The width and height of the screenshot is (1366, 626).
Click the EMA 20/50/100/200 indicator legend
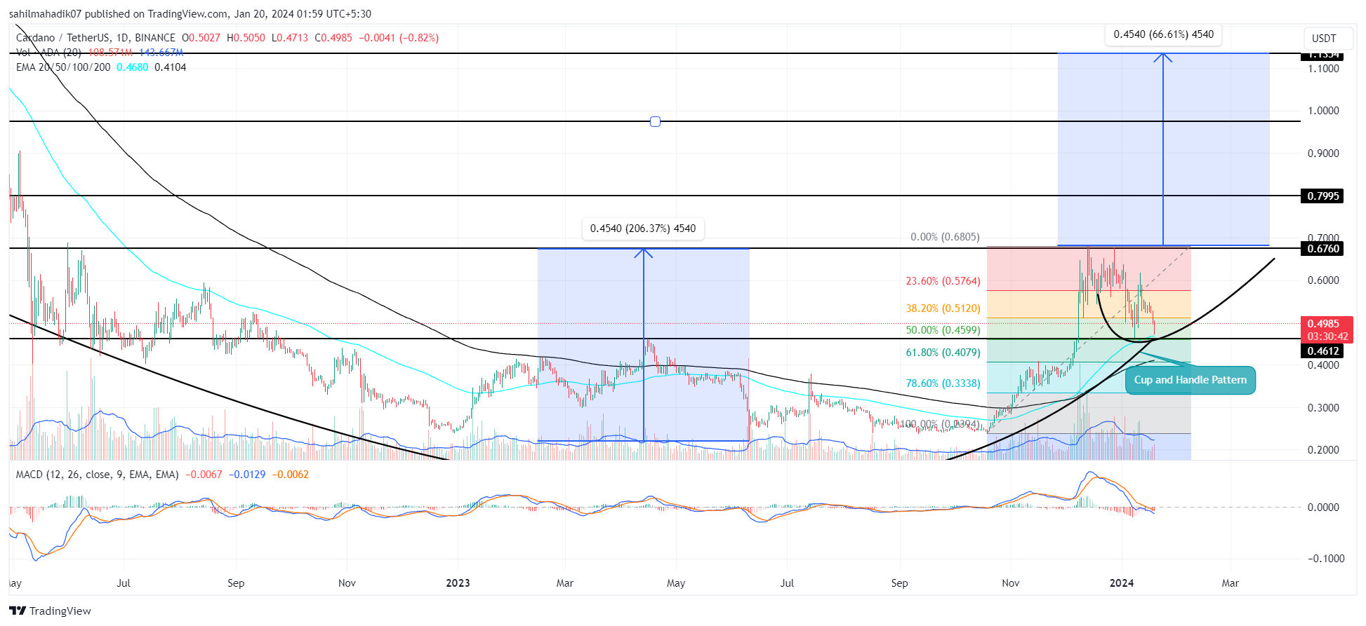click(x=63, y=67)
